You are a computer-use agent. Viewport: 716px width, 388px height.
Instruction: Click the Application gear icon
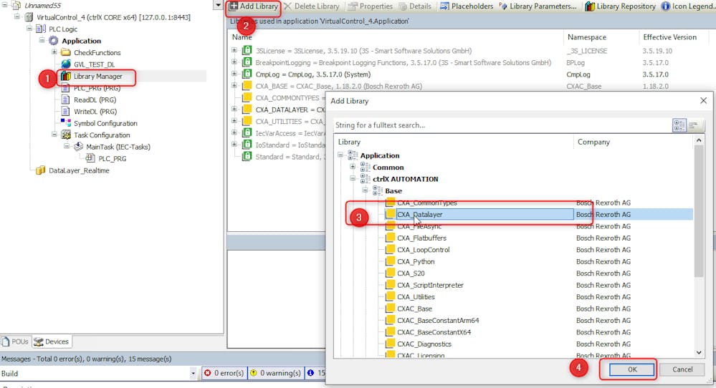(x=54, y=41)
